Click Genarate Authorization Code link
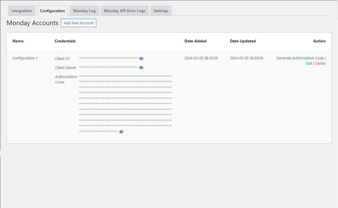This screenshot has width=338, height=208. (300, 58)
